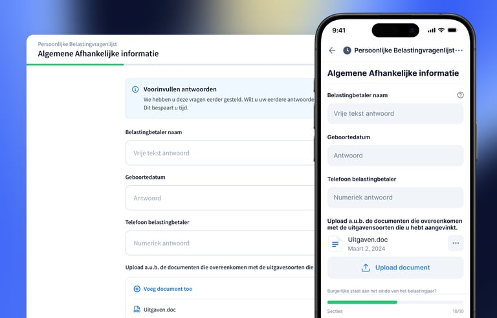Image resolution: width=497 pixels, height=318 pixels.
Task: Click the Persoonlijke Belastingvragenlijst breadcrumb on desktop
Action: [x=78, y=44]
